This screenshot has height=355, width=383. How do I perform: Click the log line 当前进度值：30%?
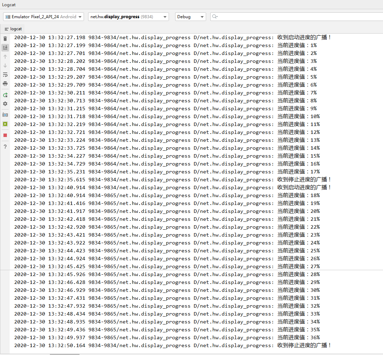(x=167, y=290)
